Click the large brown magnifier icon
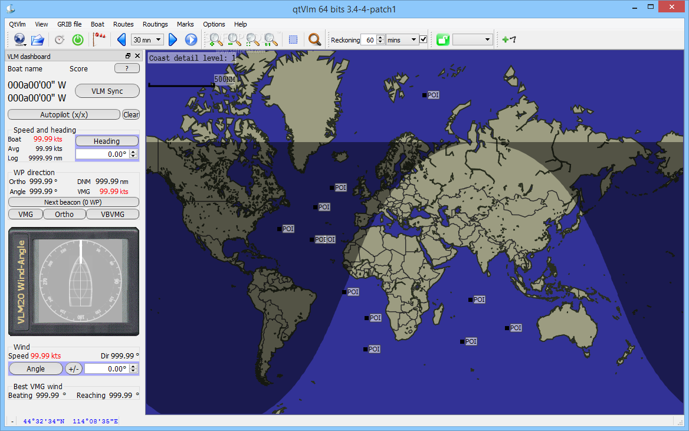Viewport: 689px width, 431px height. pyautogui.click(x=314, y=40)
